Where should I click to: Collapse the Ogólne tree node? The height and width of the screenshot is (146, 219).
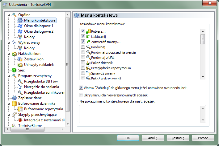point(9,15)
